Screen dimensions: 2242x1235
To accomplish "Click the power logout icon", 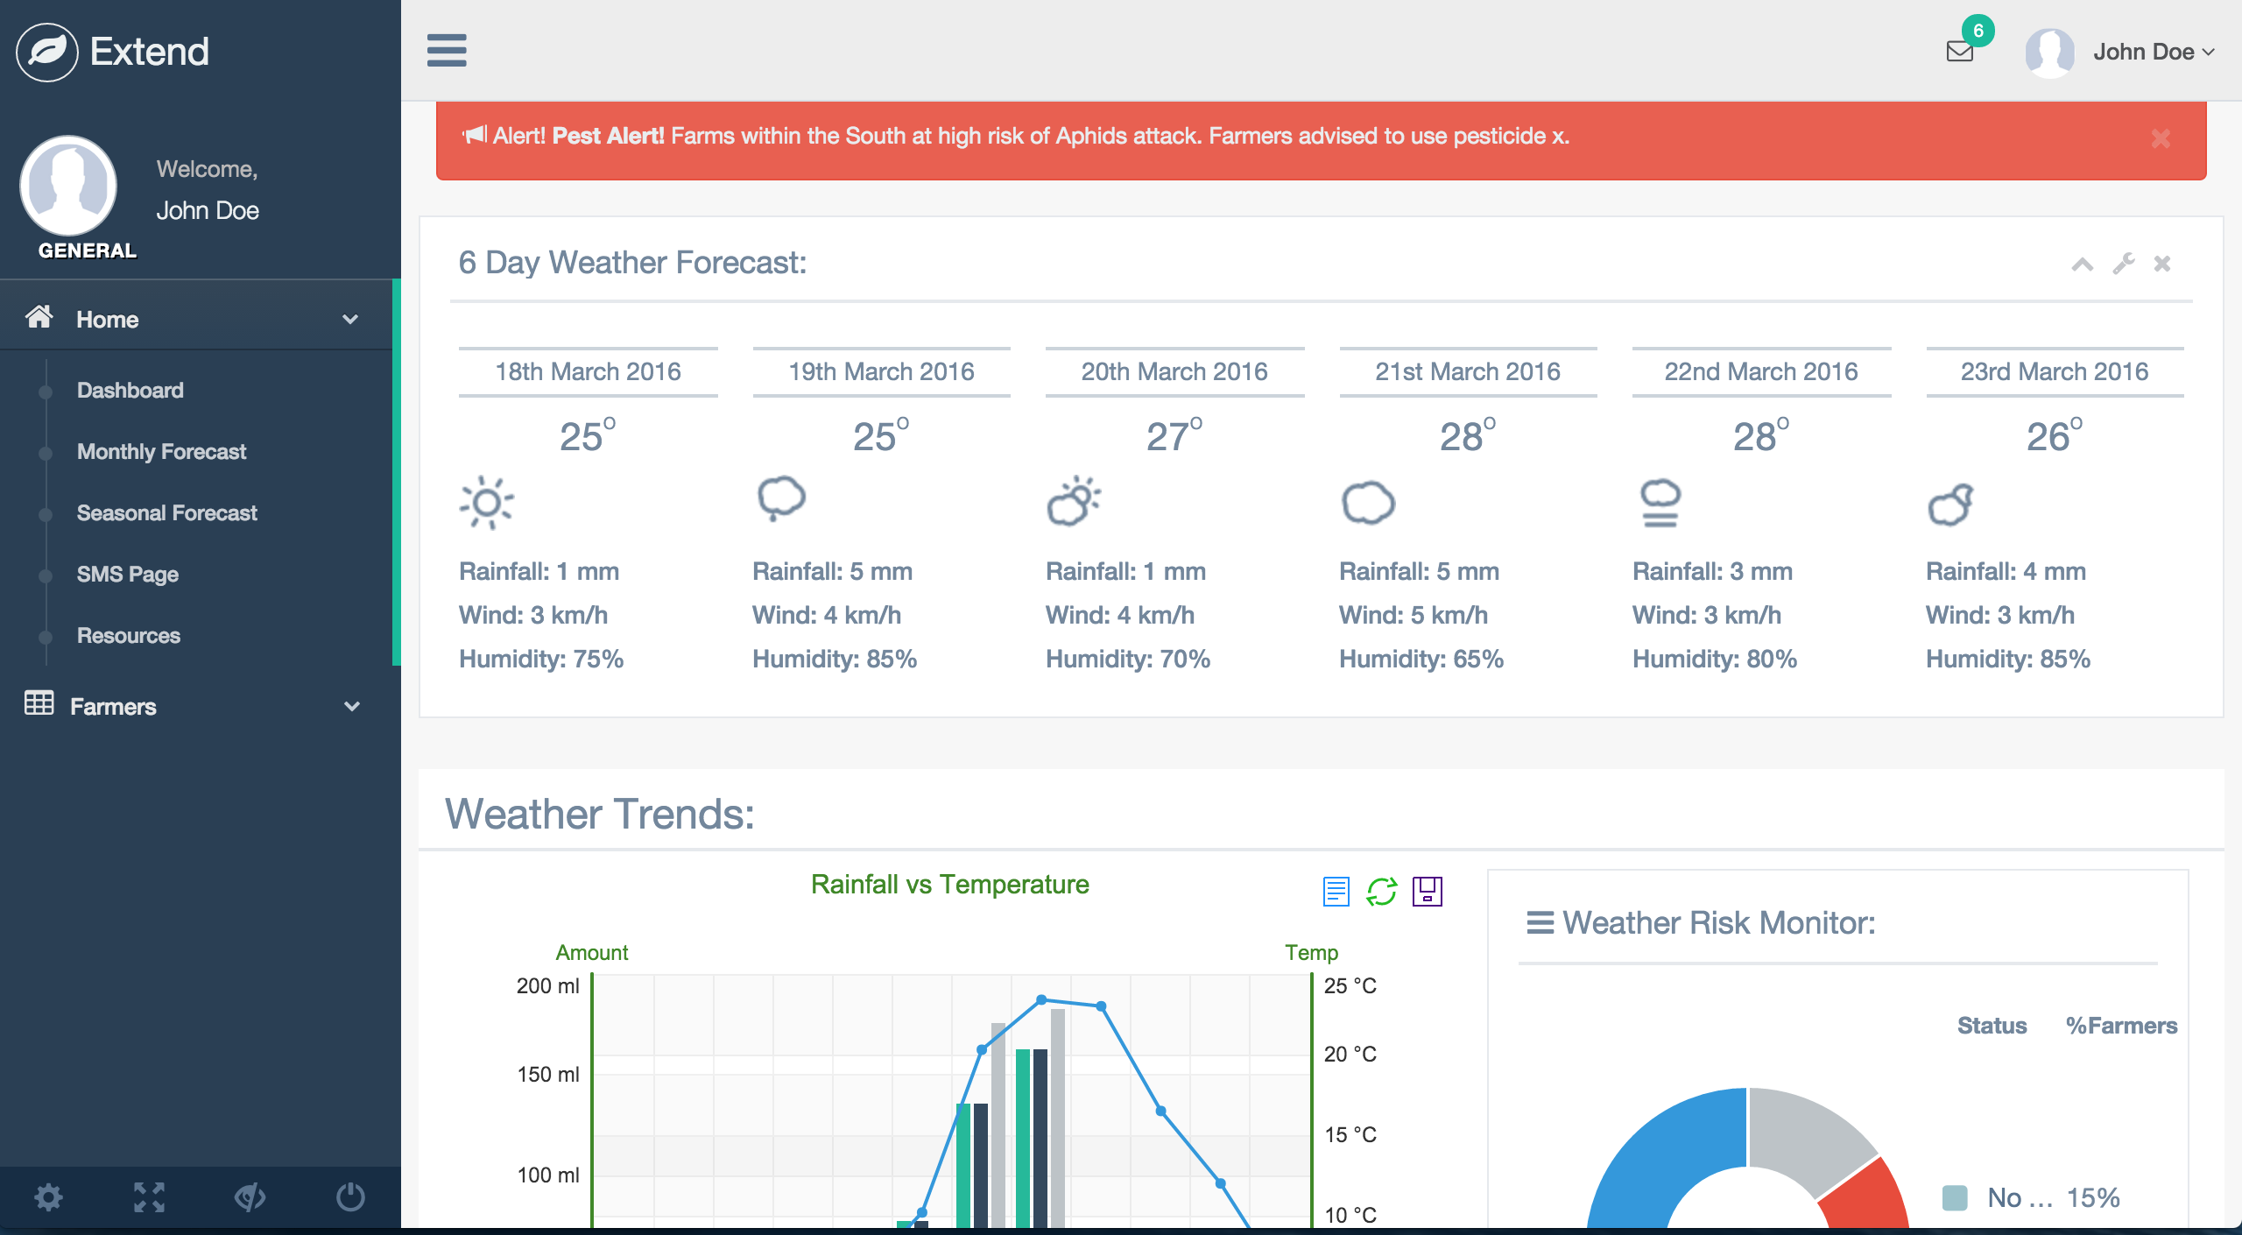I will pyautogui.click(x=350, y=1196).
